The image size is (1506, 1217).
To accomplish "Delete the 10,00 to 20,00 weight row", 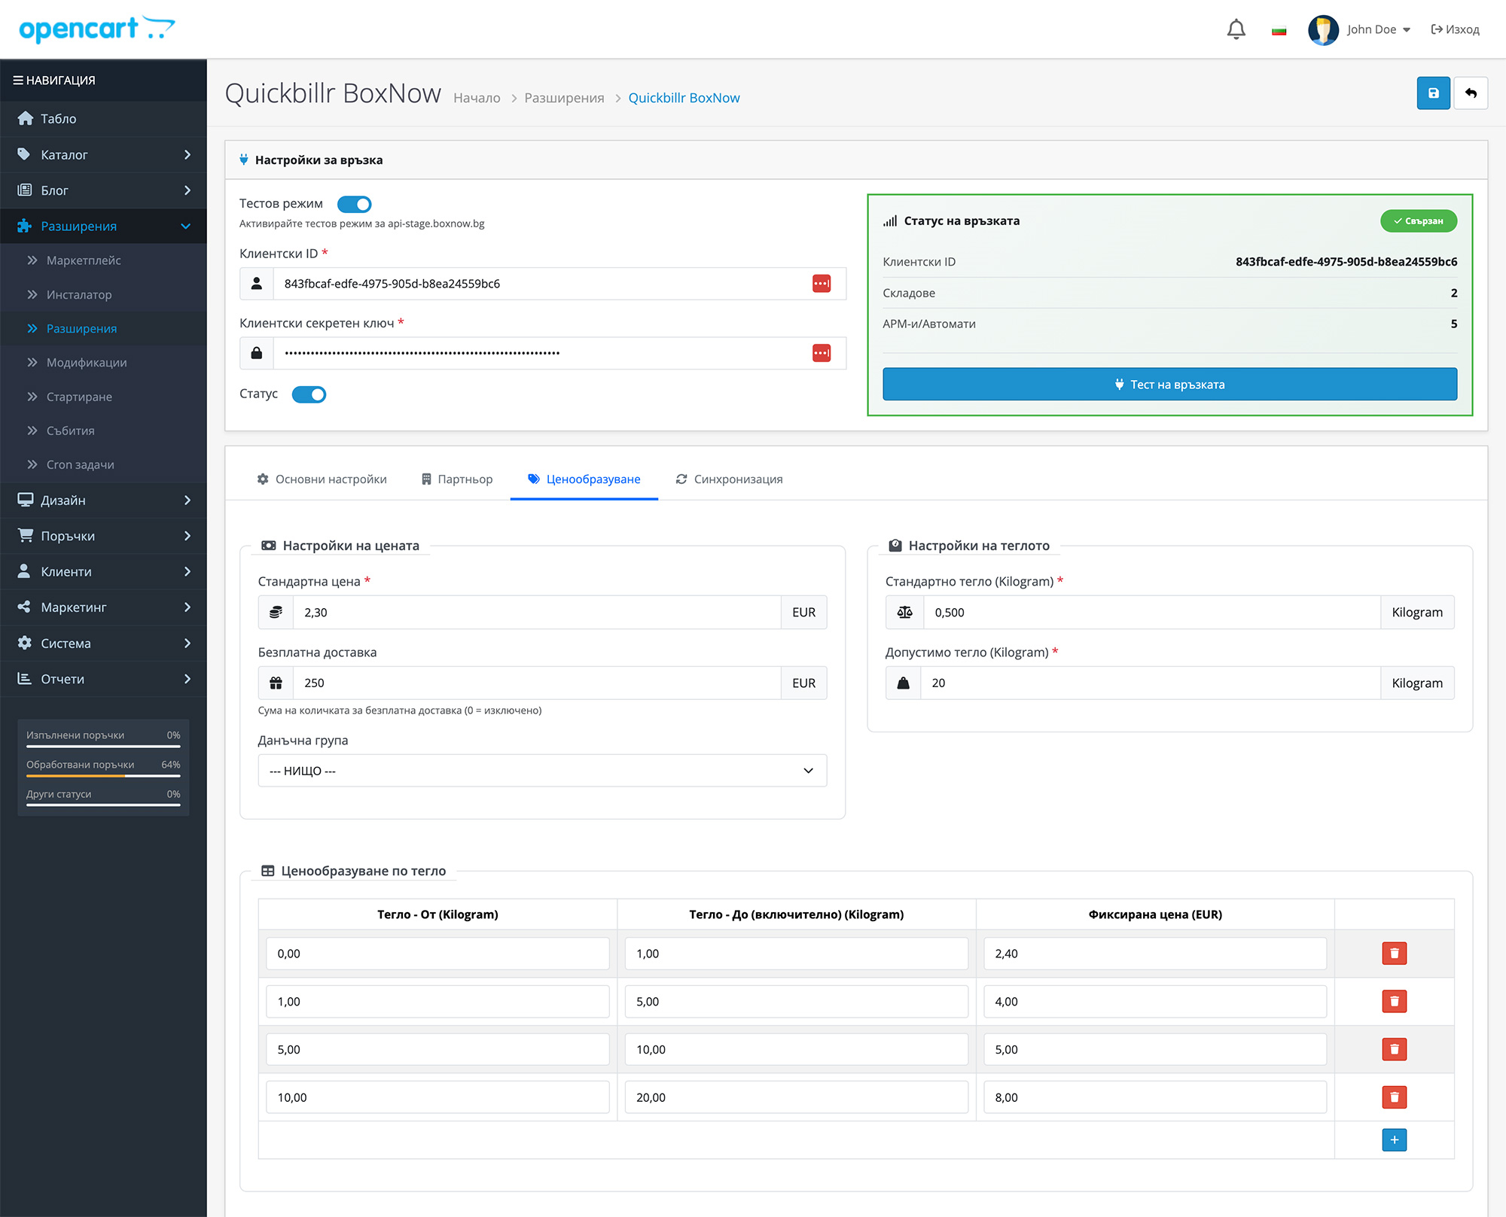I will point(1394,1097).
